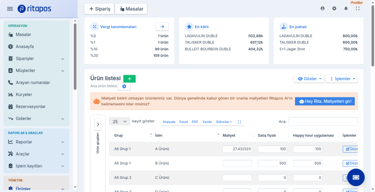The image size is (375, 192).
Task: Click the sidebar scroll down arrow
Action: click(x=75, y=187)
